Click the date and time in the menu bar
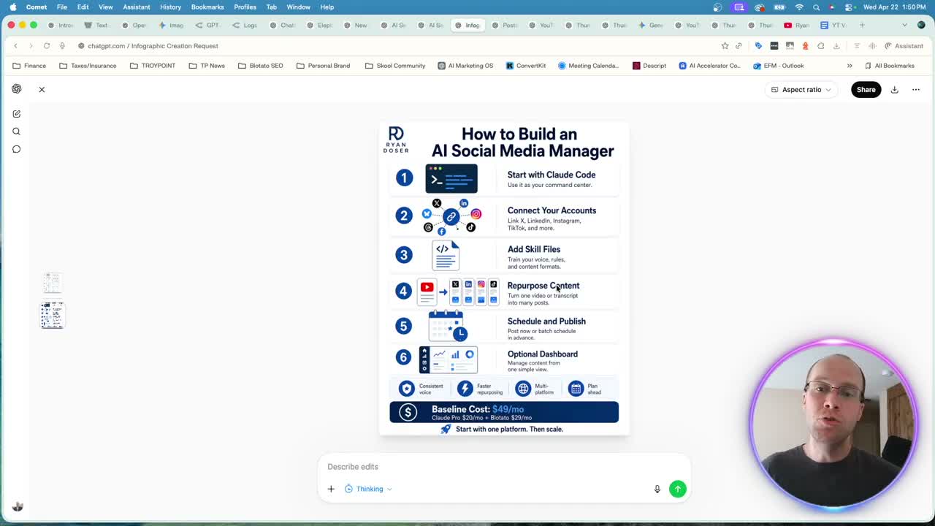The width and height of the screenshot is (935, 526). tap(894, 7)
